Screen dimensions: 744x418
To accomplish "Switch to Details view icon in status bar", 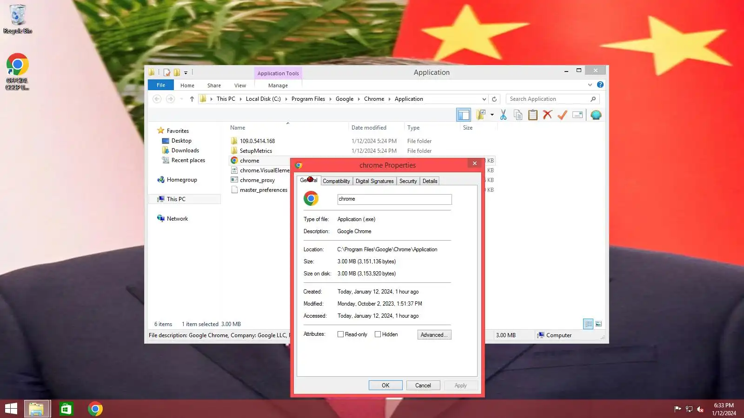I will click(588, 324).
